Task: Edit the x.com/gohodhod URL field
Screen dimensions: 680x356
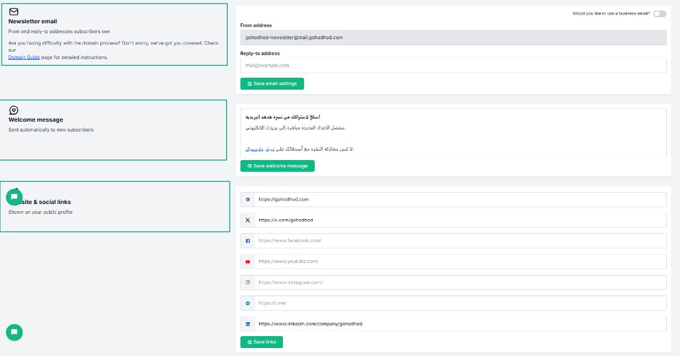Action: (x=460, y=221)
